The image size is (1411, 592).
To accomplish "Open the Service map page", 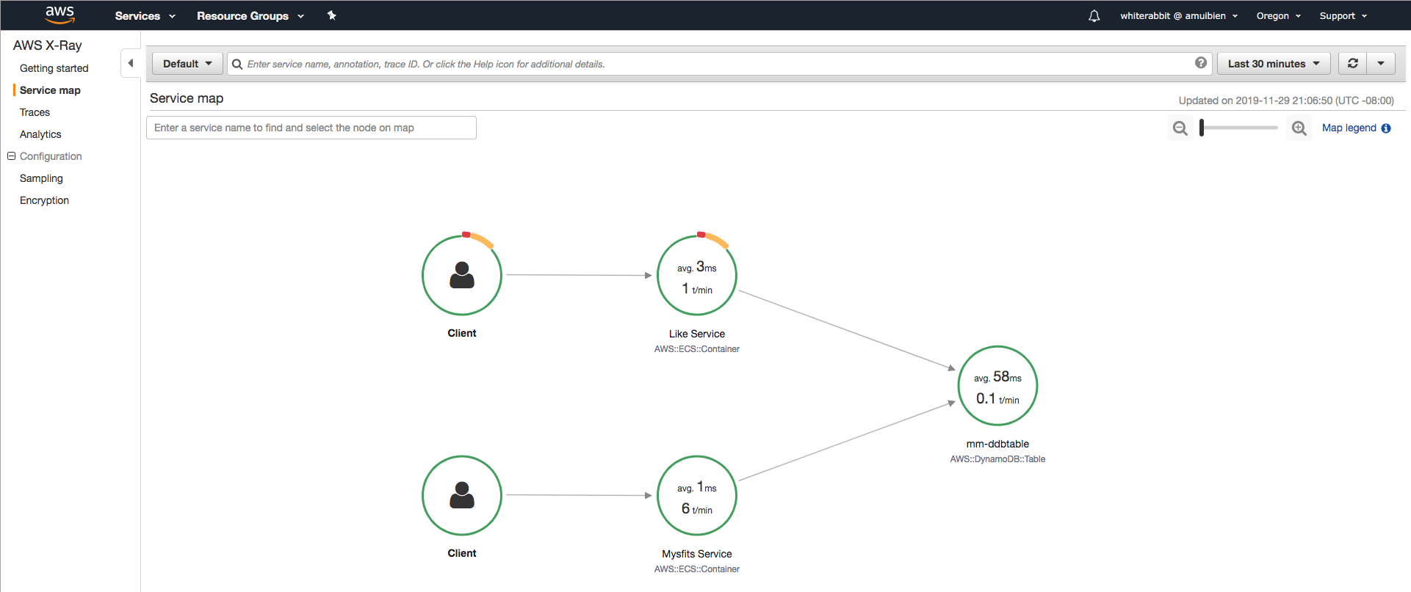I will 50,90.
